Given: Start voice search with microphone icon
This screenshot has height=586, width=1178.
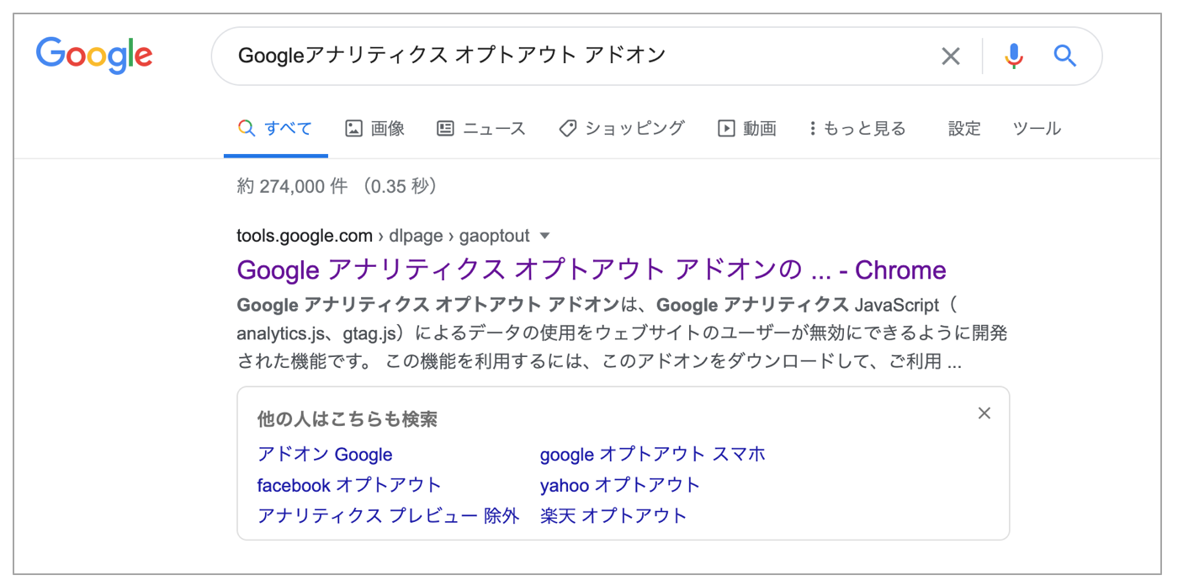Looking at the screenshot, I should pyautogui.click(x=1014, y=56).
